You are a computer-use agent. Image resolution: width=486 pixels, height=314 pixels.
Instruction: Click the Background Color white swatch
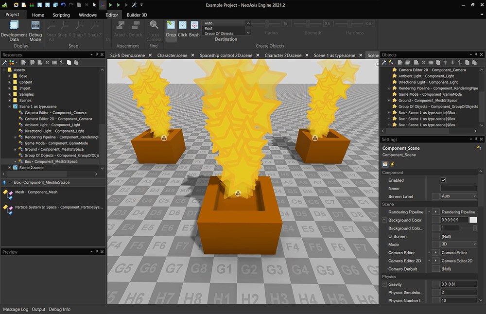[x=473, y=220]
